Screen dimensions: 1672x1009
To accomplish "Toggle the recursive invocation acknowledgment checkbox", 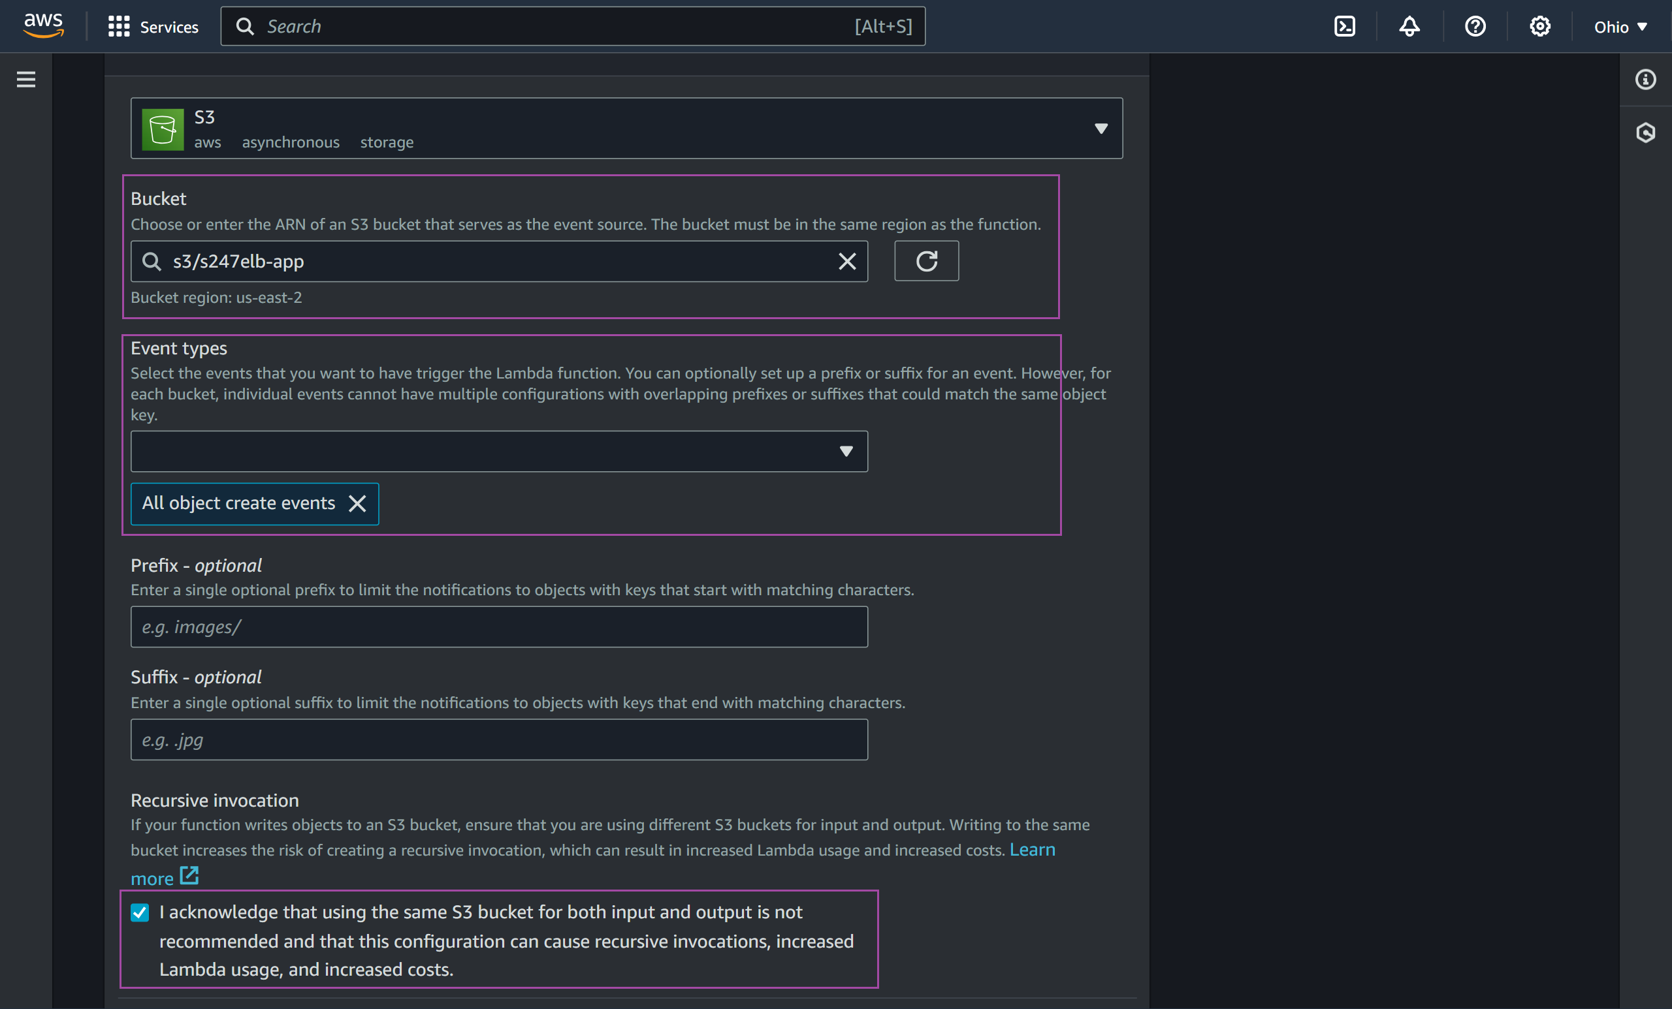I will click(140, 911).
